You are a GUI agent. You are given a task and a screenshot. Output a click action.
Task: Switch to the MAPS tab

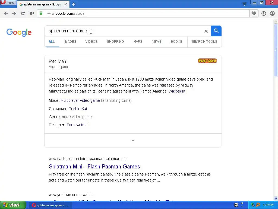point(138,42)
